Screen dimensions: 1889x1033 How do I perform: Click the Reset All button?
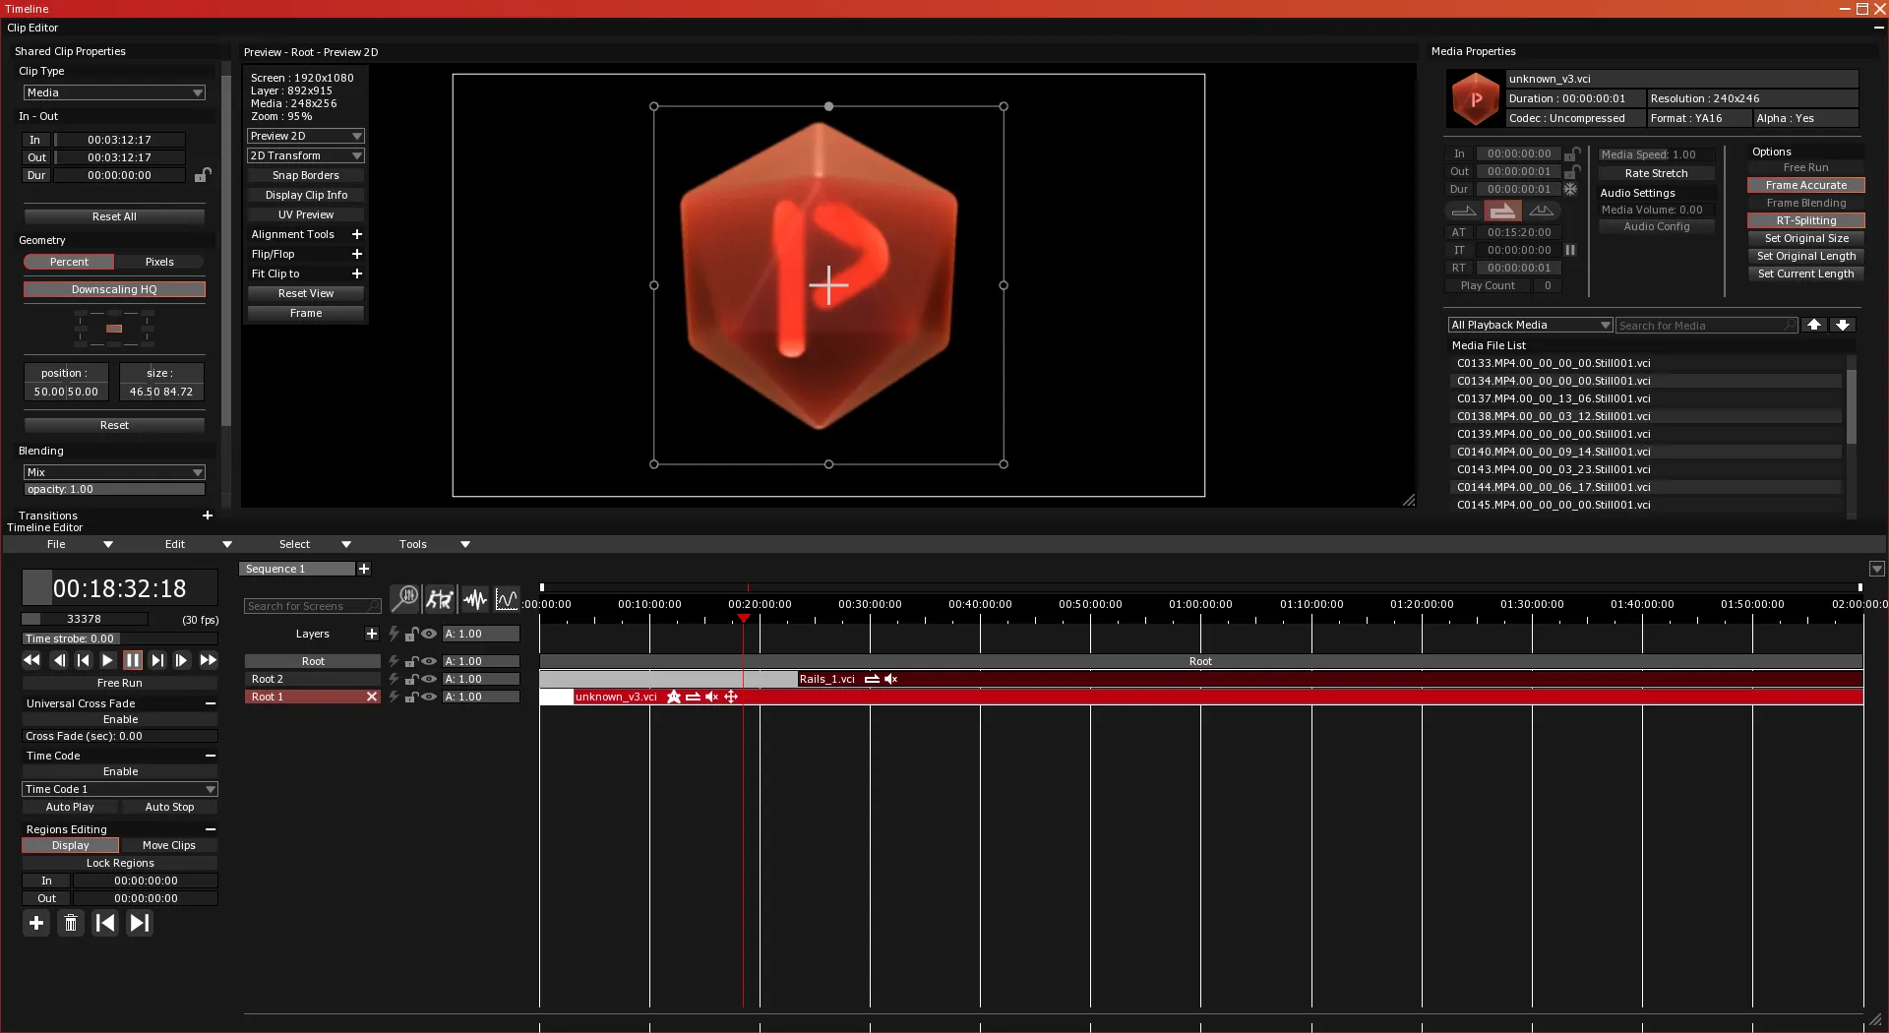[x=114, y=216]
